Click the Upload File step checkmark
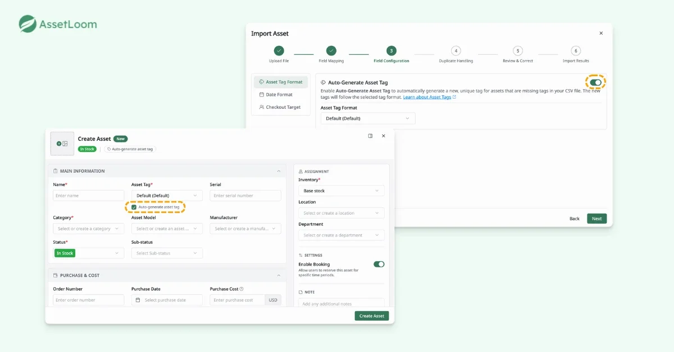Viewport: 674px width, 352px height. [x=279, y=50]
